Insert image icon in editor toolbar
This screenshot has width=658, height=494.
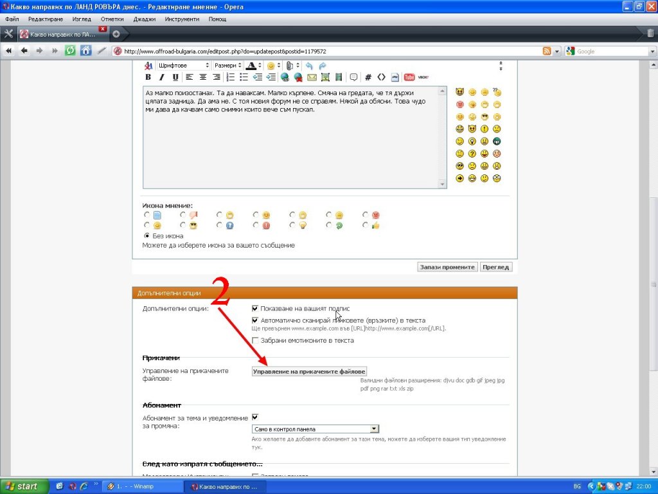coord(325,77)
